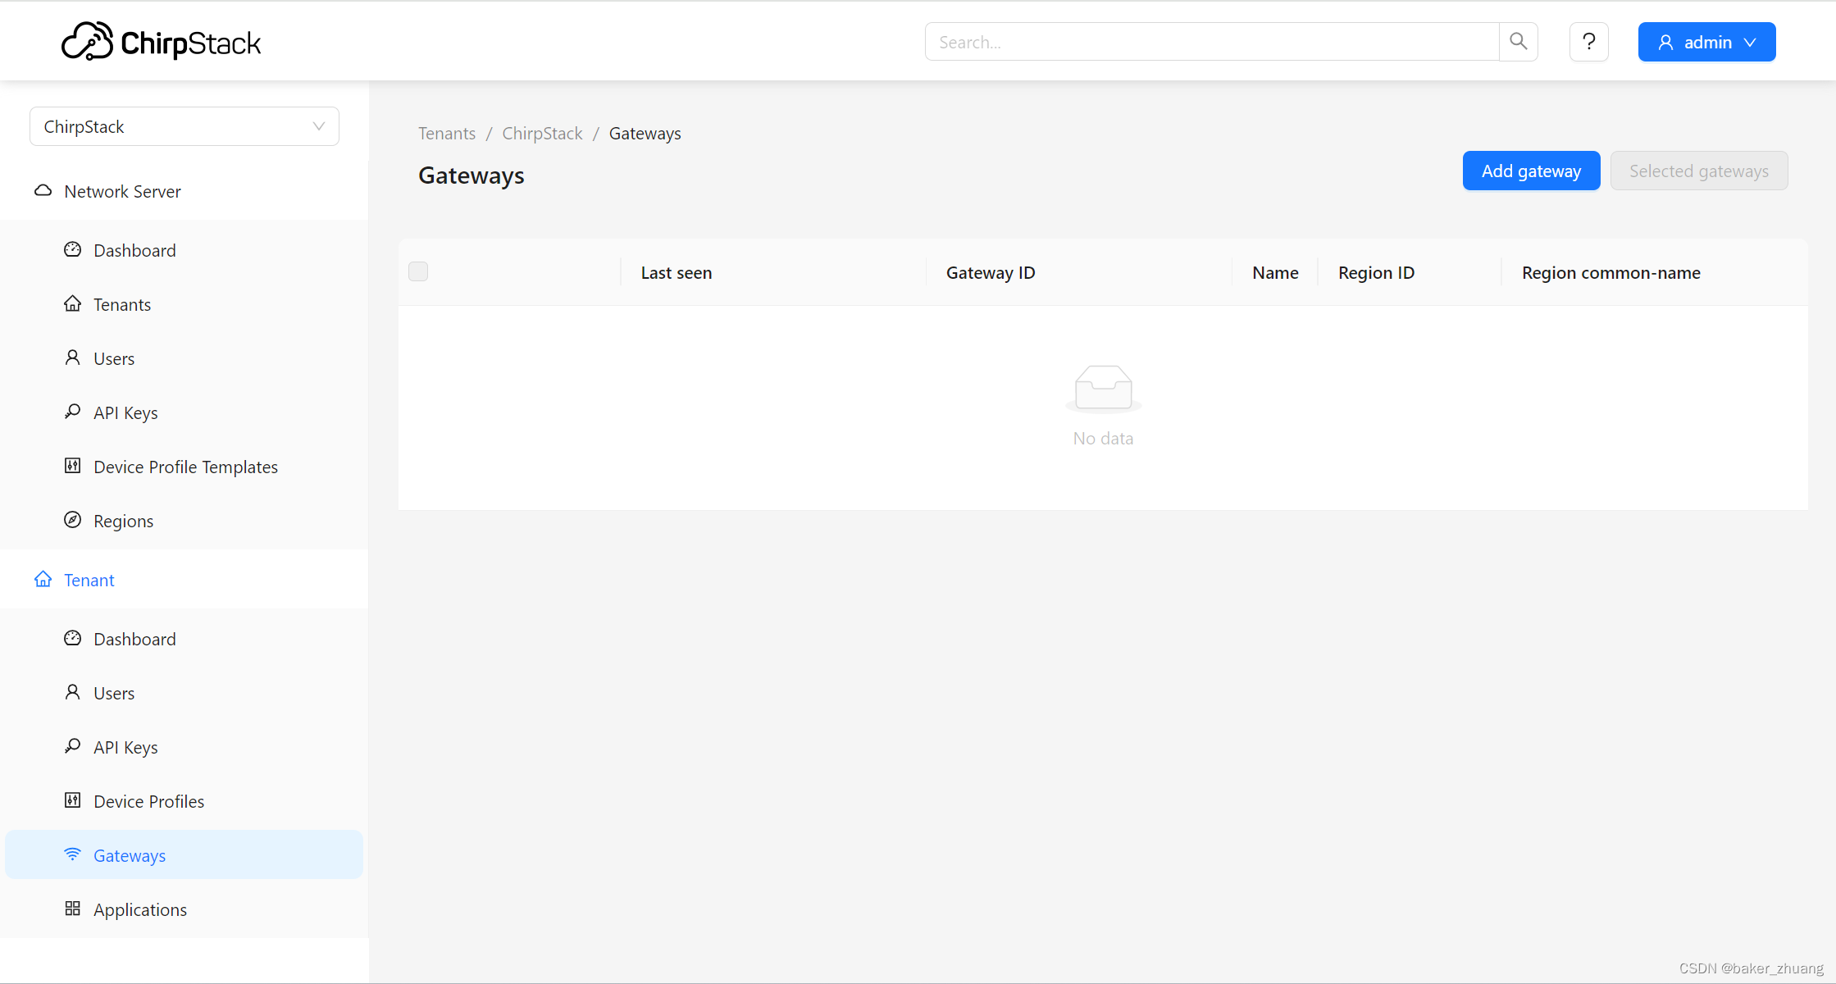Click the Tenants breadcrumb link
Image resolution: width=1836 pixels, height=984 pixels.
(x=447, y=133)
